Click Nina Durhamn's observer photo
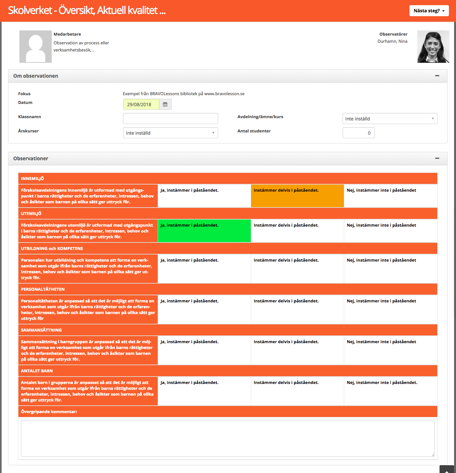This screenshot has width=456, height=473. coord(433,47)
